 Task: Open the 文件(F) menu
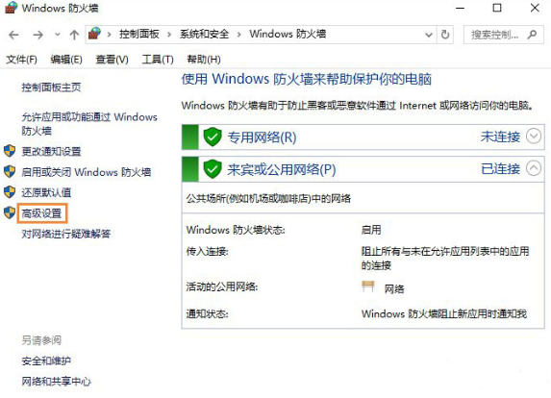22,60
